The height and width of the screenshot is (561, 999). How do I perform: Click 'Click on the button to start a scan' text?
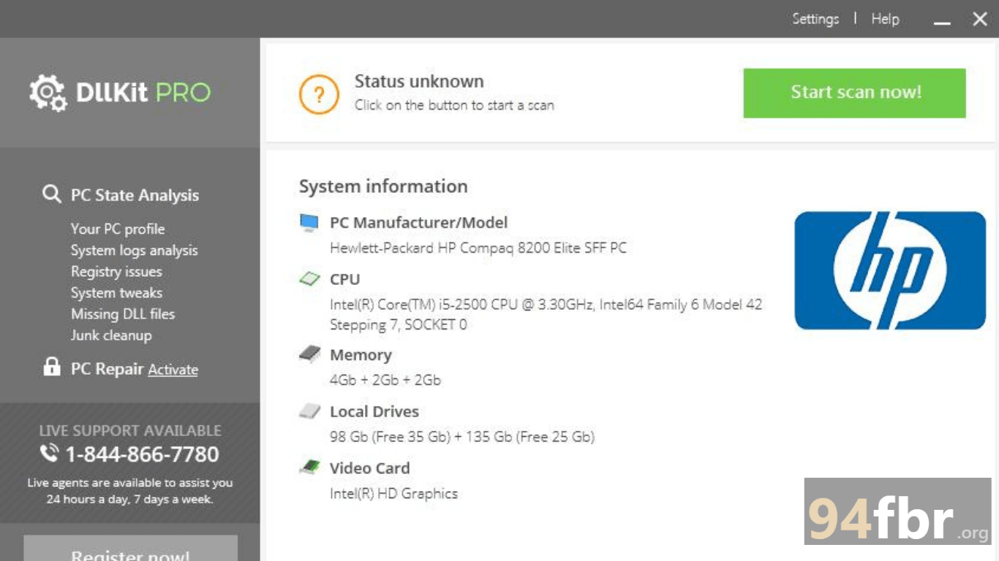pos(454,105)
